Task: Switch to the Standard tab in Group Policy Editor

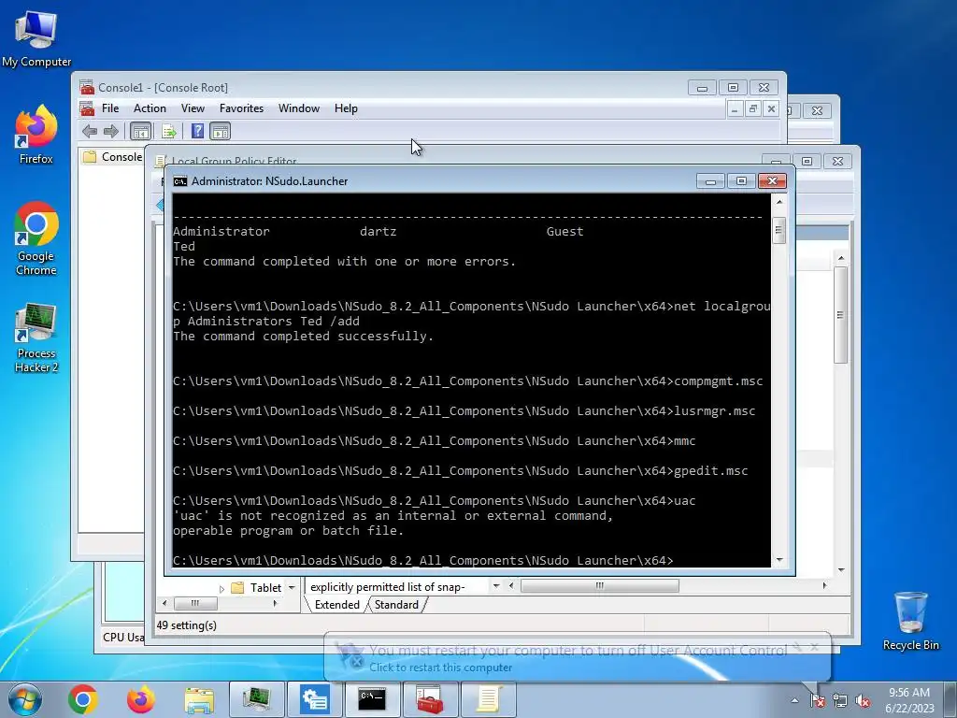Action: point(396,605)
